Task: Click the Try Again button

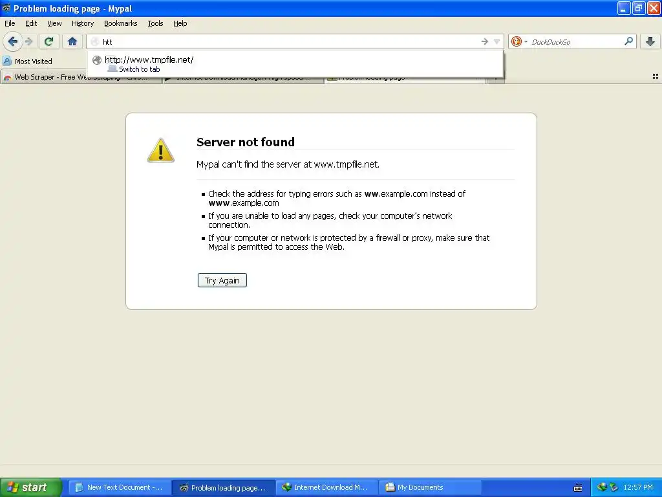Action: coord(222,280)
